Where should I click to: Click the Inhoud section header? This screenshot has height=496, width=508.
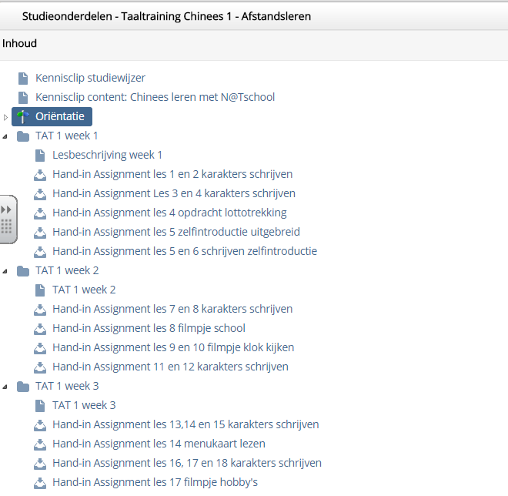pyautogui.click(x=19, y=43)
